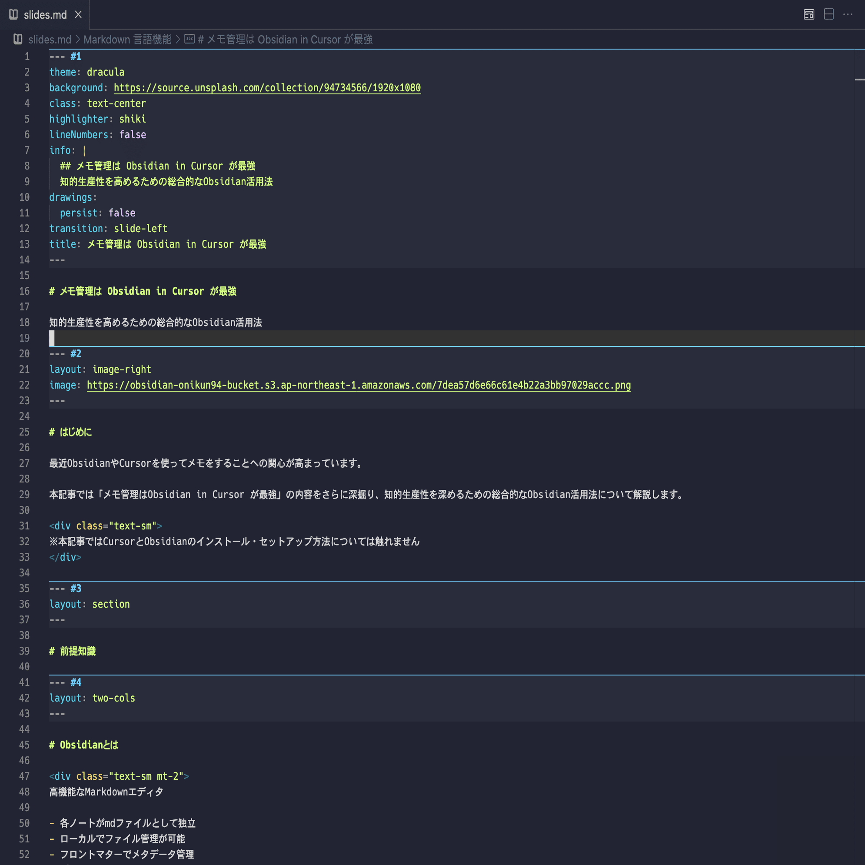The height and width of the screenshot is (865, 865).
Task: Click the text 'layout: section'
Action: pos(90,605)
